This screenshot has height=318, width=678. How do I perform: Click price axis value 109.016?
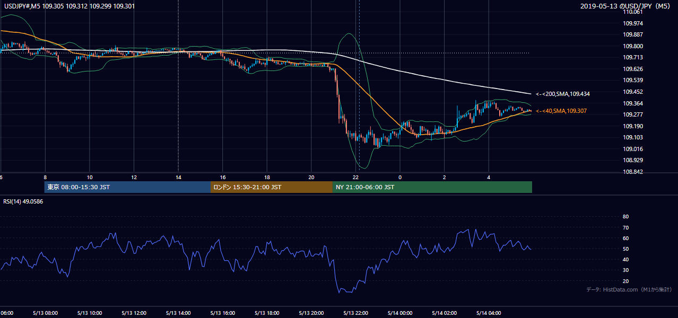click(x=632, y=149)
